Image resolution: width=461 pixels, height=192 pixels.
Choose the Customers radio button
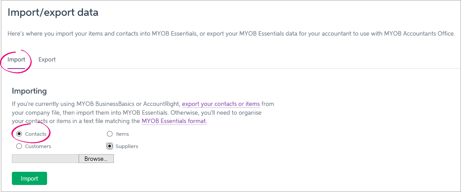click(x=19, y=146)
